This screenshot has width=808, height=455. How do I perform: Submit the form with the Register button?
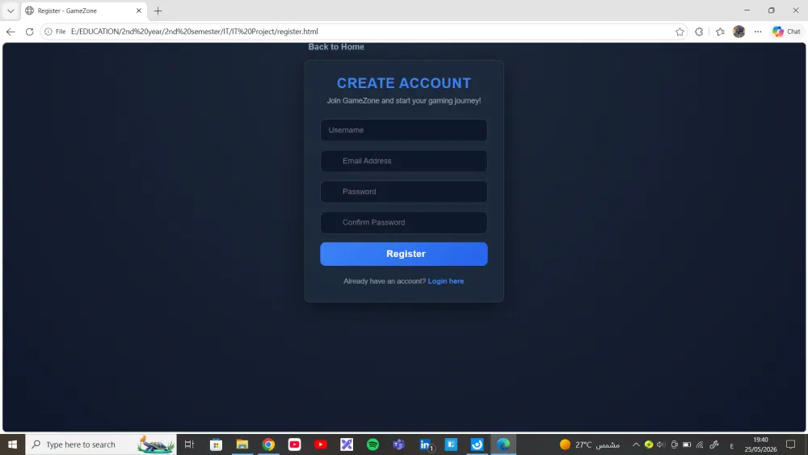tap(403, 254)
